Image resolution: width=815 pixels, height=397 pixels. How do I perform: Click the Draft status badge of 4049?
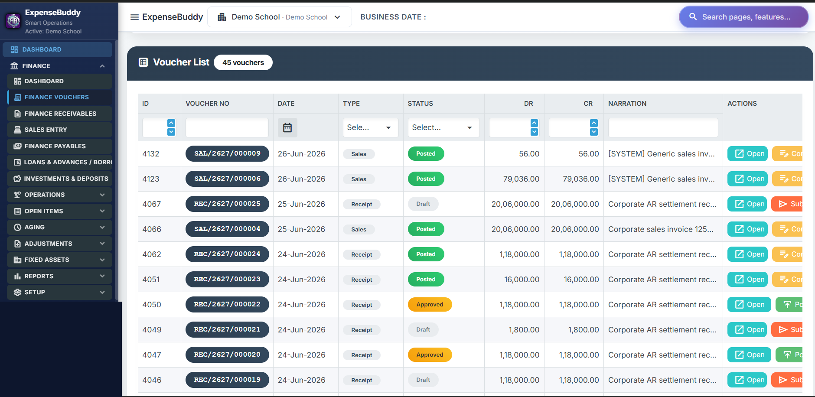coord(423,329)
